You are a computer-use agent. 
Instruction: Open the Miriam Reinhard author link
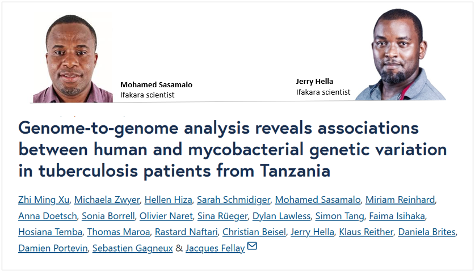pos(400,199)
